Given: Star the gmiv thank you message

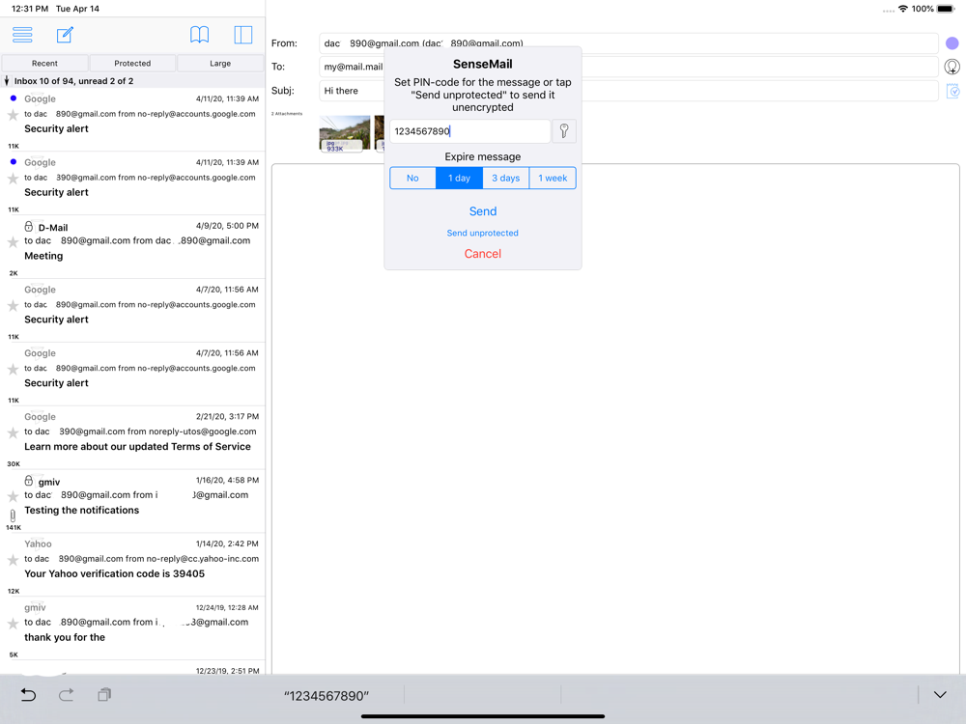Looking at the screenshot, I should coord(13,624).
